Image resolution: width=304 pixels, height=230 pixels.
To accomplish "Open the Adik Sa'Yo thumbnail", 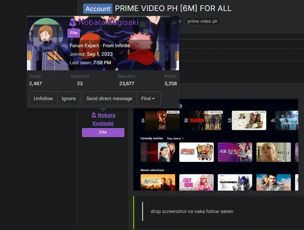I will pyautogui.click(x=235, y=152).
